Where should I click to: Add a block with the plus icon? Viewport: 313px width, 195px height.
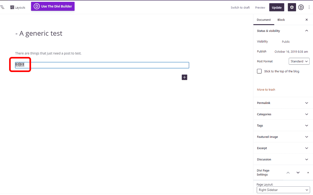(184, 77)
